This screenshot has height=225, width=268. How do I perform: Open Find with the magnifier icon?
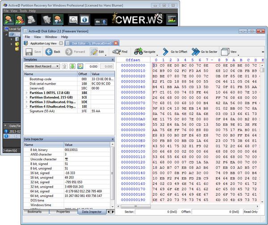pyautogui.click(x=117, y=52)
